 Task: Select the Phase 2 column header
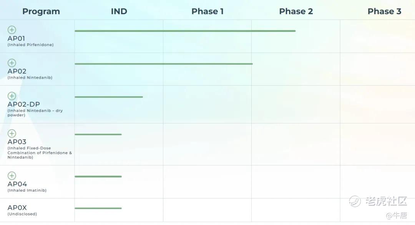click(x=296, y=12)
